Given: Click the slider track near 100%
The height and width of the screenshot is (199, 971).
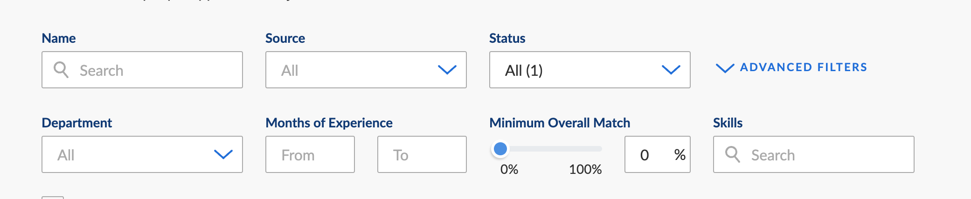Looking at the screenshot, I should [596, 149].
